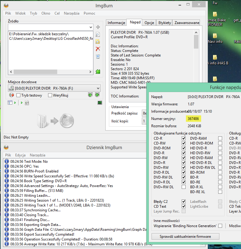Click the erase disc icon beside Tryb testowy

12,95
